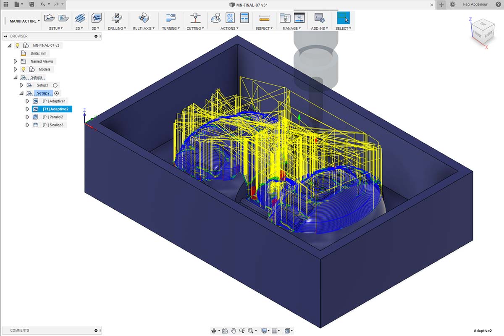Open the INSPECT menu
Screen dimensions: 504x336
pos(264,29)
